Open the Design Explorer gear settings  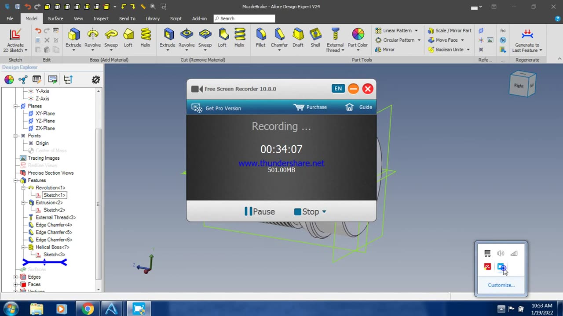96,79
